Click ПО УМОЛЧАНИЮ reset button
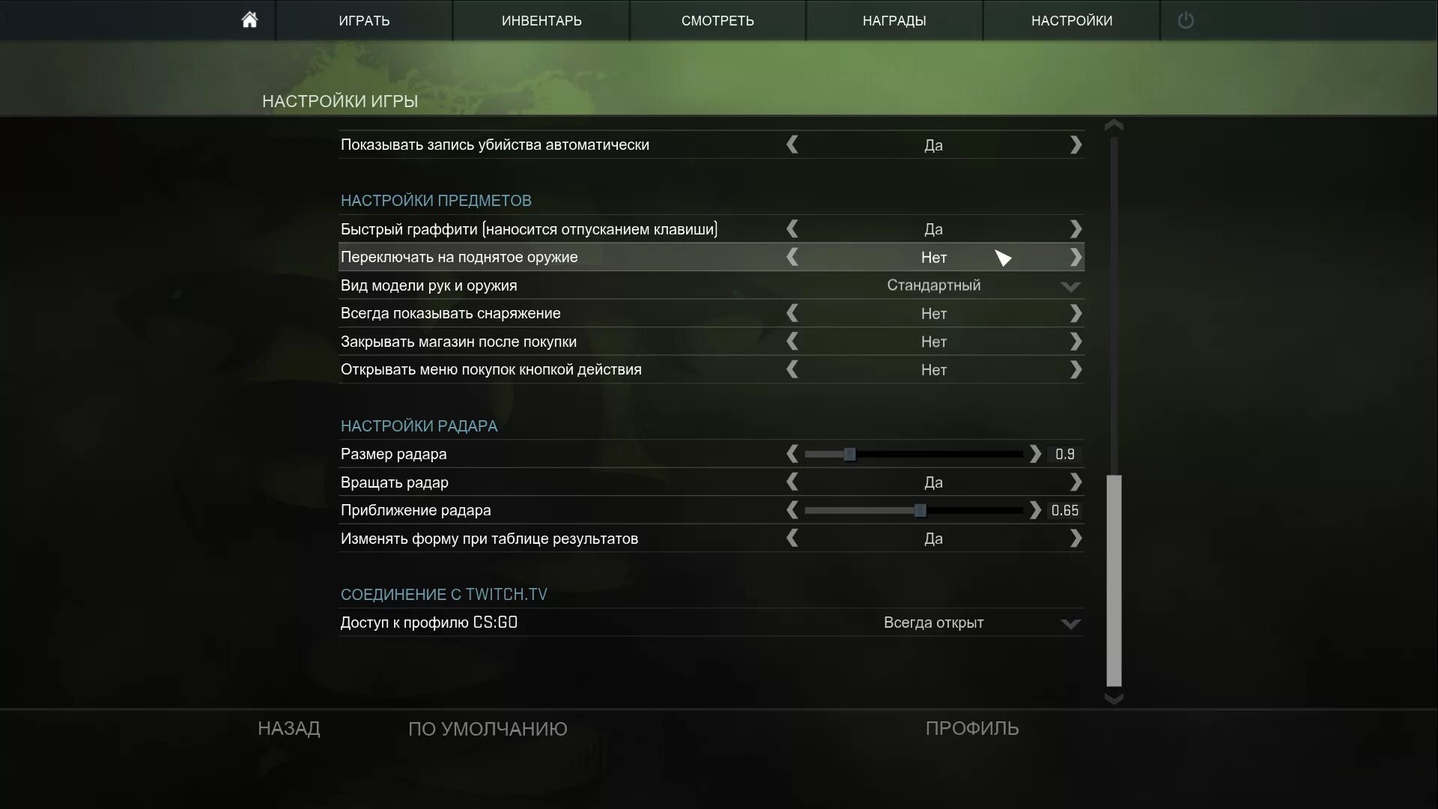The image size is (1438, 809). coord(488,729)
